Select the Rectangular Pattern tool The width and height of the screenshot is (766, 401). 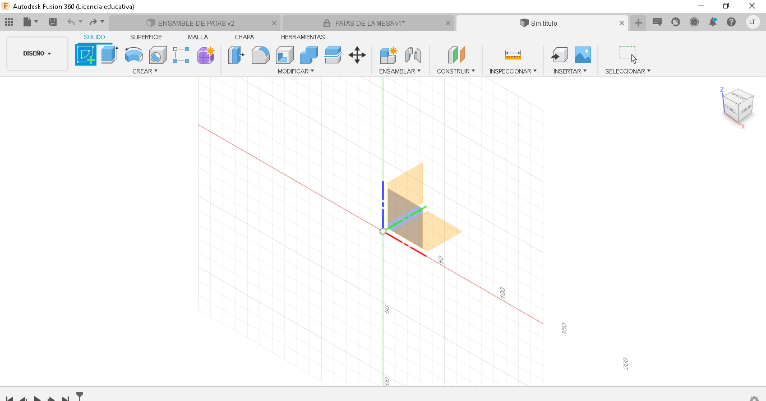181,55
